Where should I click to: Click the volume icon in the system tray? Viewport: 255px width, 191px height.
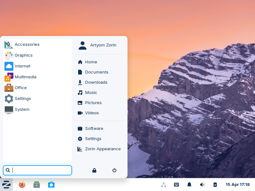point(202,185)
